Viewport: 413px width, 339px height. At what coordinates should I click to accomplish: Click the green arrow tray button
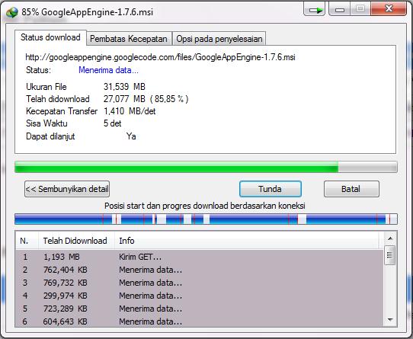pyautogui.click(x=314, y=10)
